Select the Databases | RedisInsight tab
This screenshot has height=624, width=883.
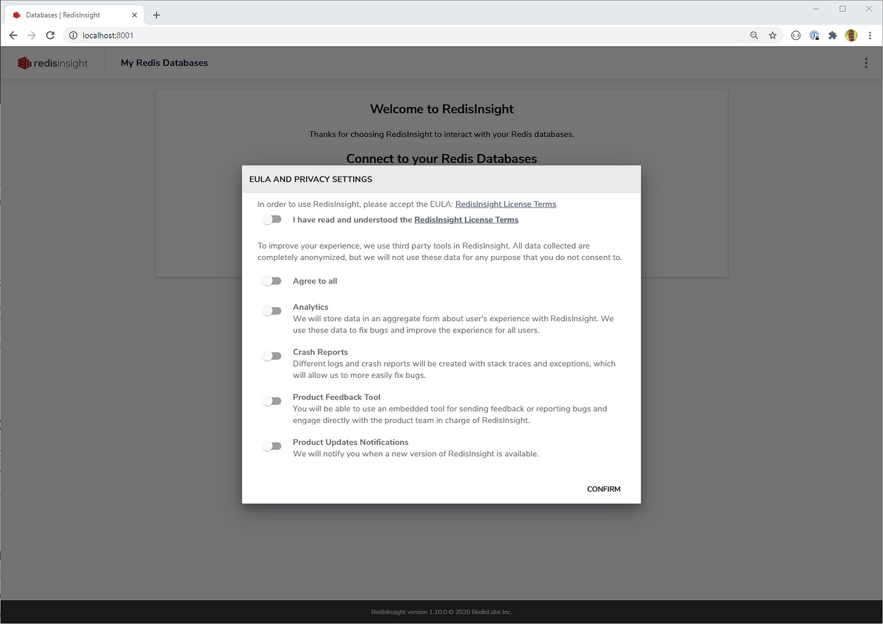coord(73,15)
